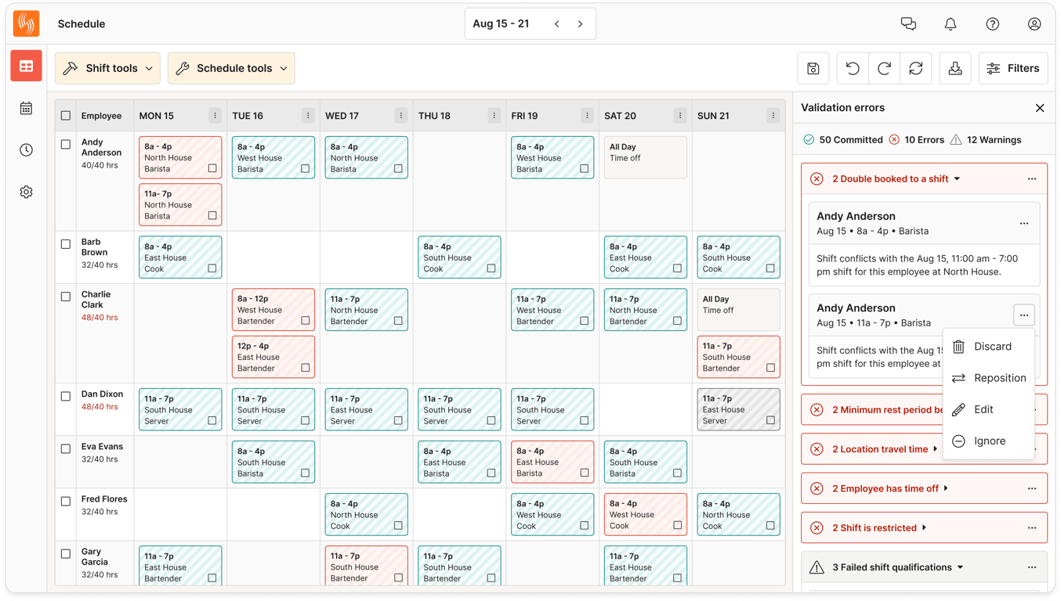Open more options for Double booked group
Image resolution: width=1061 pixels, height=601 pixels.
click(1032, 179)
